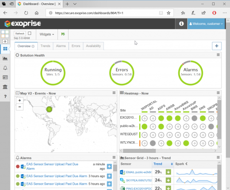Click the red Opera extension icon
Screen dimensions: 230x190
click(214, 13)
